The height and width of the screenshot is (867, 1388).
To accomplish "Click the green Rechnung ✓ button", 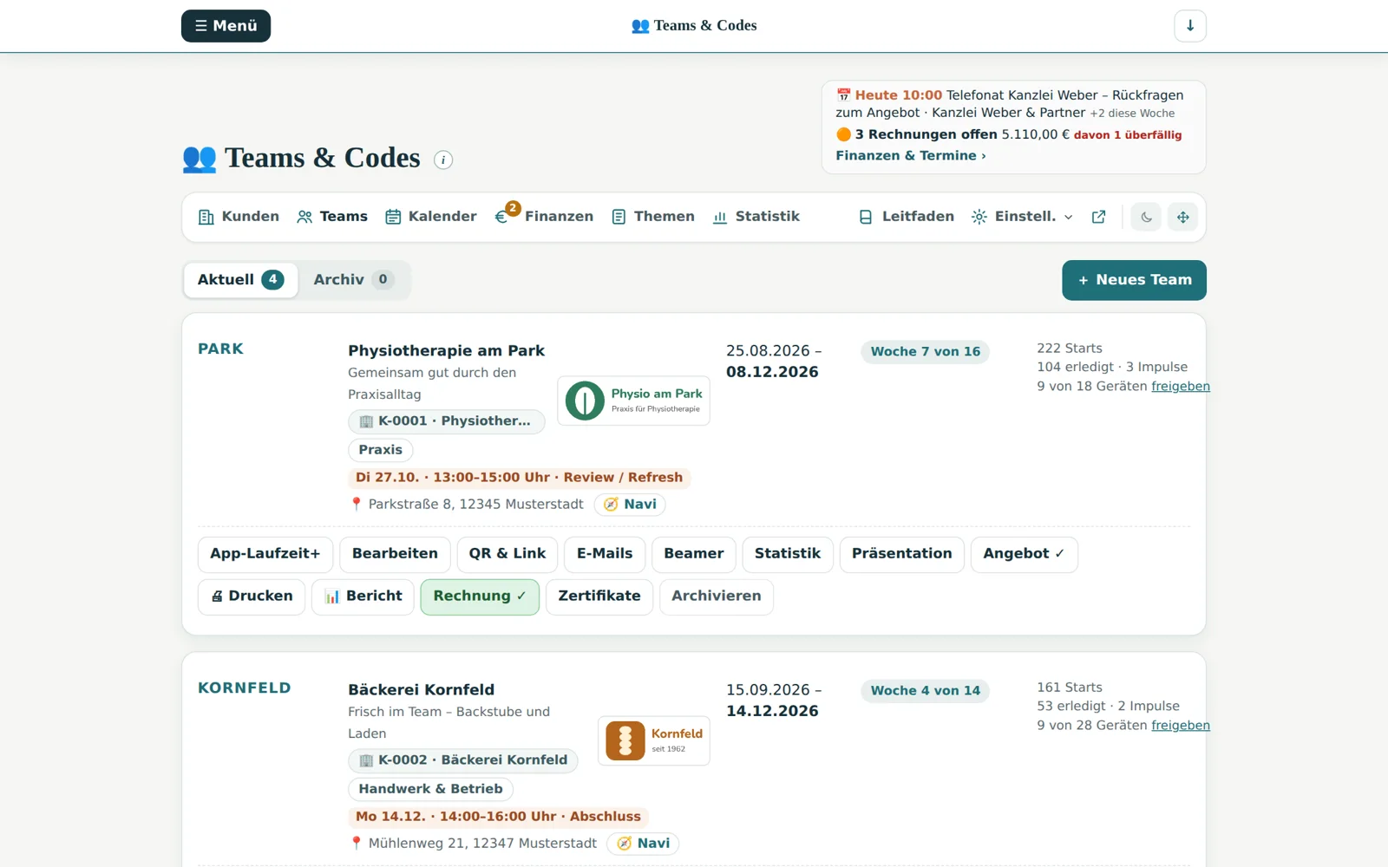I will point(480,596).
